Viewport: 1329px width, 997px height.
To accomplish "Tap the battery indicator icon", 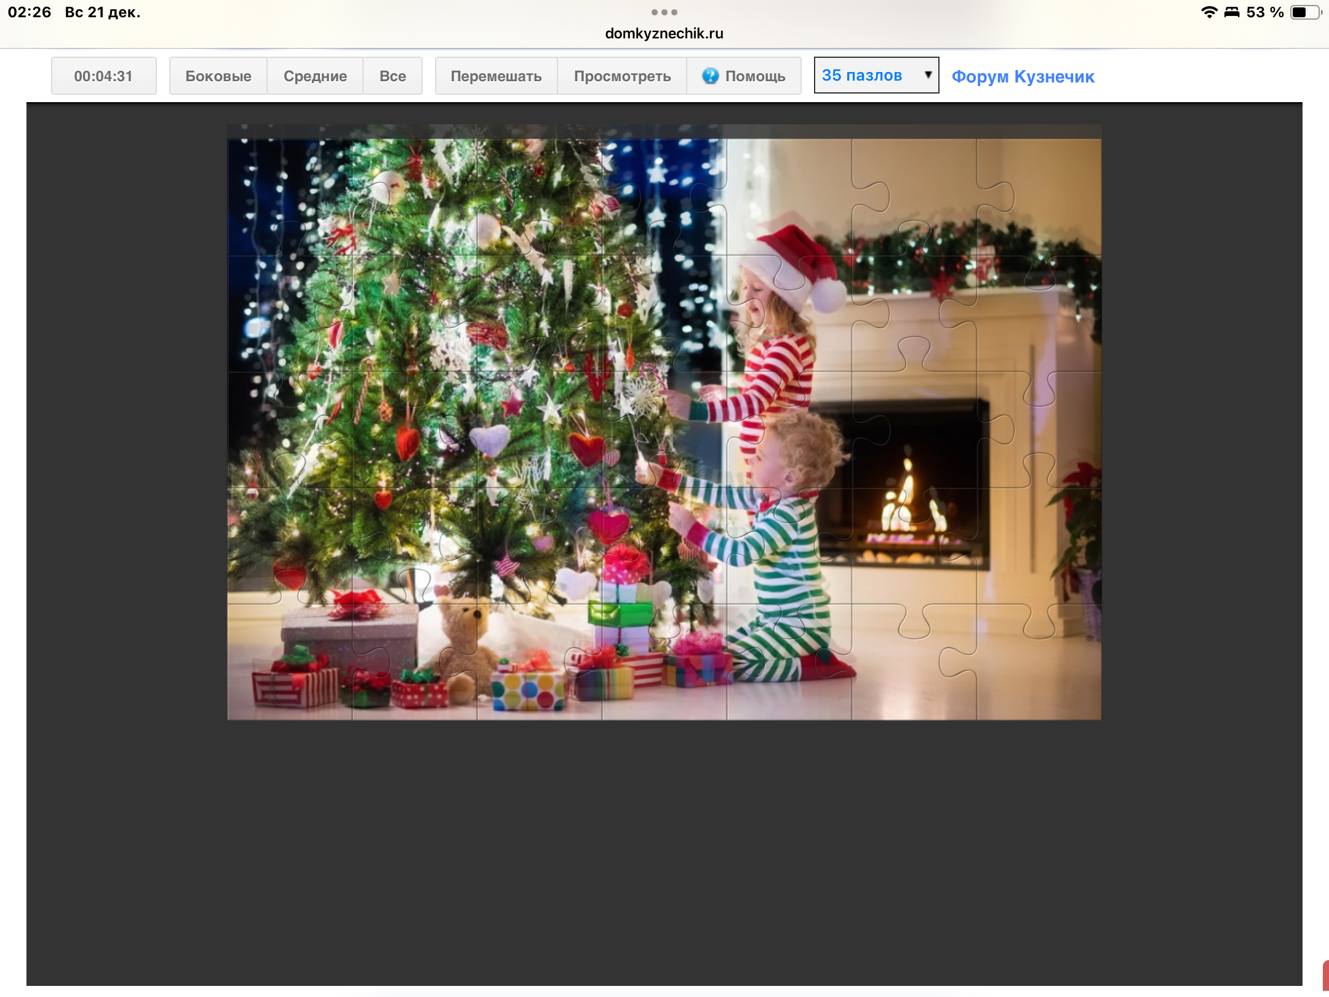I will [x=1305, y=12].
